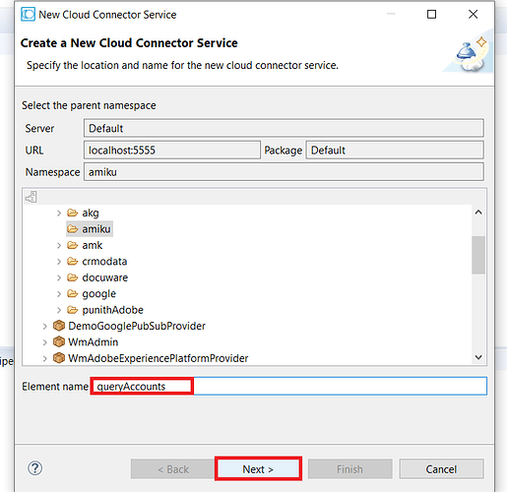Screen dimensions: 507x492
Task: Select the crmodata folder icon
Action: click(x=73, y=262)
